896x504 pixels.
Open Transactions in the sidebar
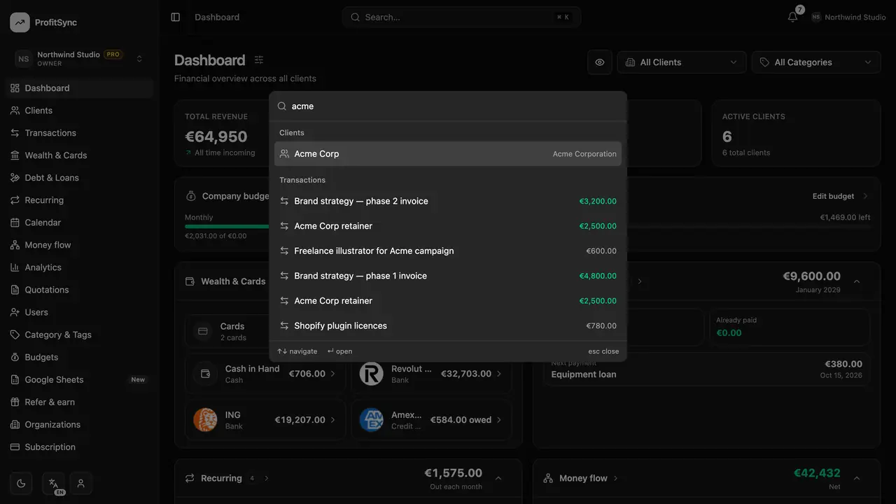click(80, 133)
